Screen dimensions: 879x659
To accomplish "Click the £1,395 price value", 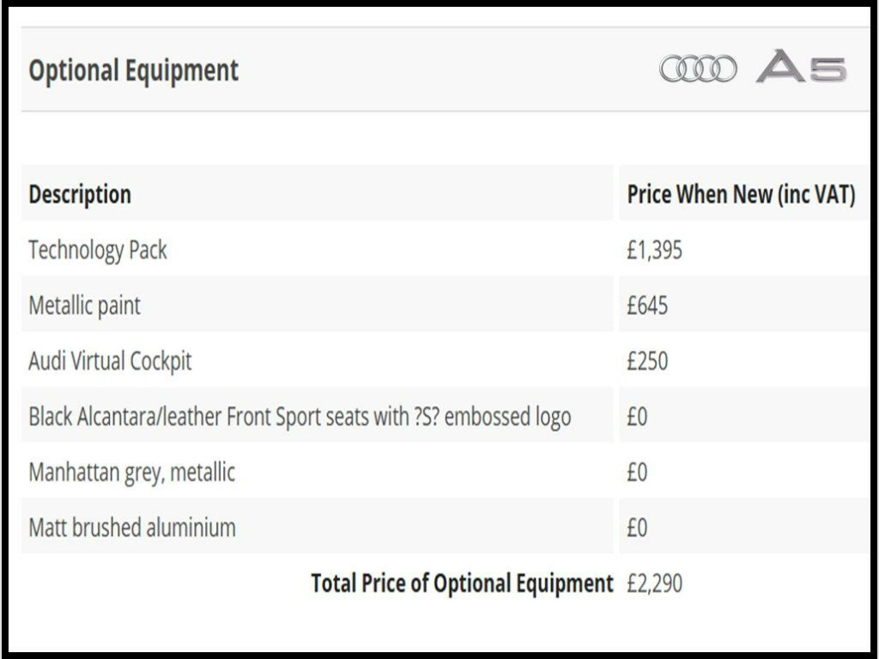I will click(654, 250).
